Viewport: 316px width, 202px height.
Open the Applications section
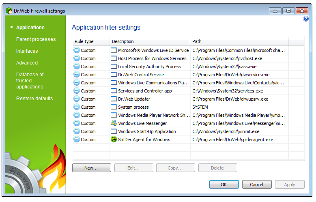click(30, 28)
